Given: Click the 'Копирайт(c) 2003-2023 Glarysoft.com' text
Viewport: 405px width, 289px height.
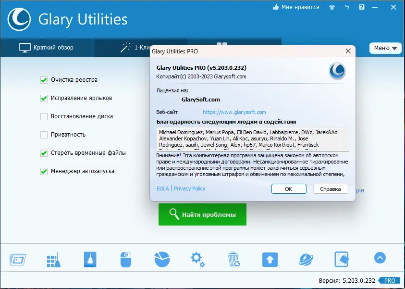Looking at the screenshot, I should point(201,76).
